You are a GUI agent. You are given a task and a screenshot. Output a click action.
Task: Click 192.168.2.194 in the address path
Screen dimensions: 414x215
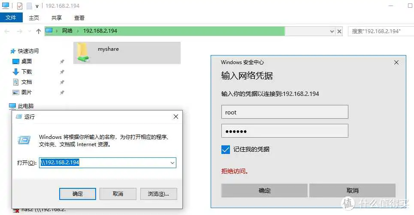pos(100,31)
